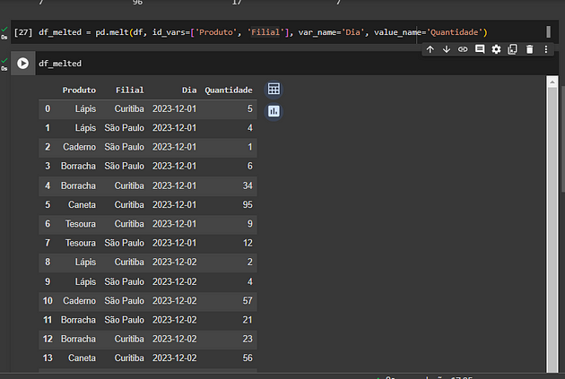Click quantity 34 in row 4

(x=248, y=185)
